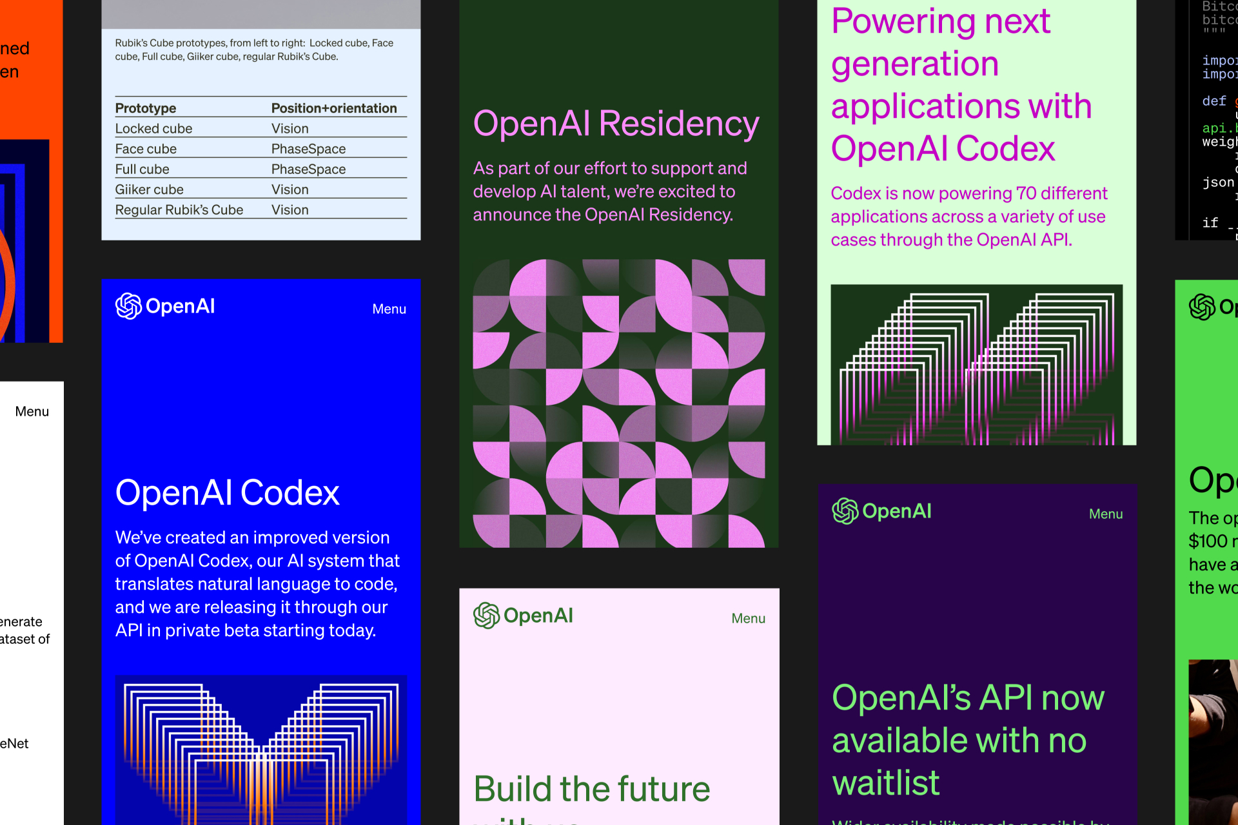Click PhaseSpace in the Full cube row
This screenshot has height=825, width=1238.
click(308, 169)
